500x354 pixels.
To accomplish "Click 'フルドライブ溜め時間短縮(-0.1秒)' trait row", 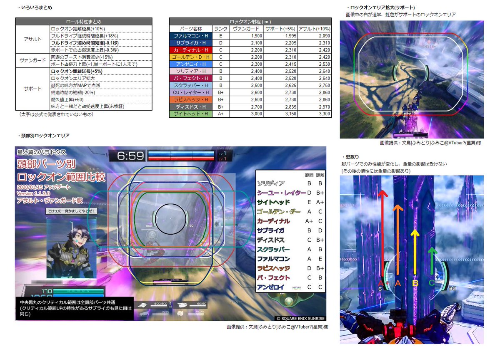I will pyautogui.click(x=100, y=43).
